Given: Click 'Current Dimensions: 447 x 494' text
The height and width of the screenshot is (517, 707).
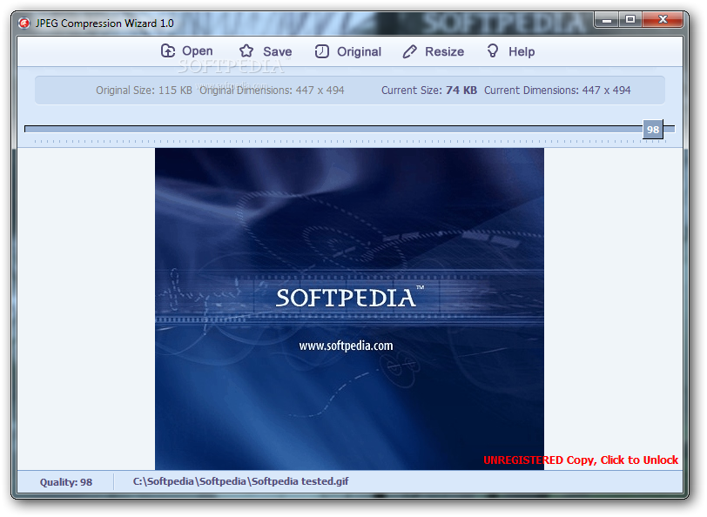Looking at the screenshot, I should click(x=557, y=91).
